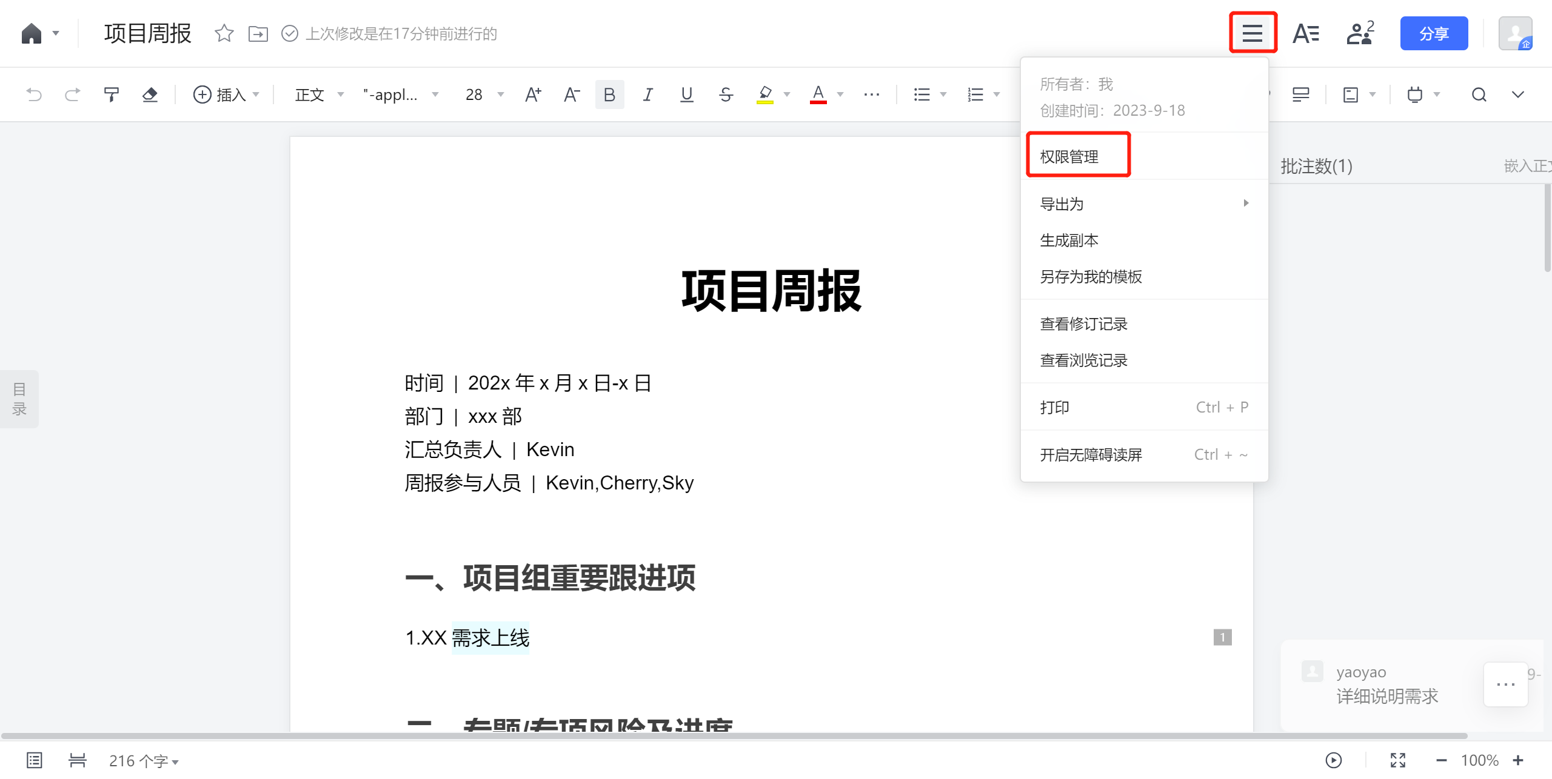Screen dimensions: 1552x779
Task: Choose 生成副本 menu item
Action: 1069,240
